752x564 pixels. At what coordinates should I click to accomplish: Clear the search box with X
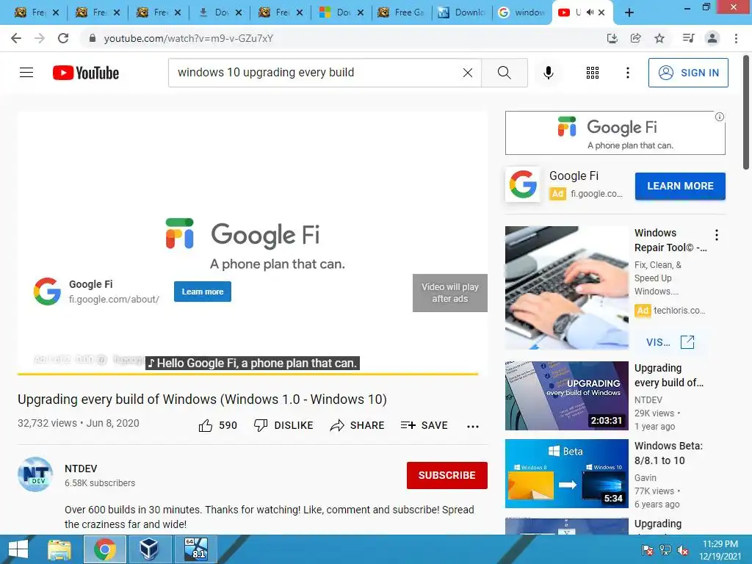coord(468,73)
